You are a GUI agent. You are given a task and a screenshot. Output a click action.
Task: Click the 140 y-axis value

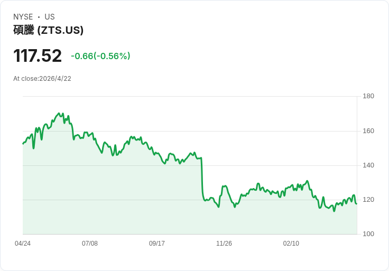tap(368, 165)
